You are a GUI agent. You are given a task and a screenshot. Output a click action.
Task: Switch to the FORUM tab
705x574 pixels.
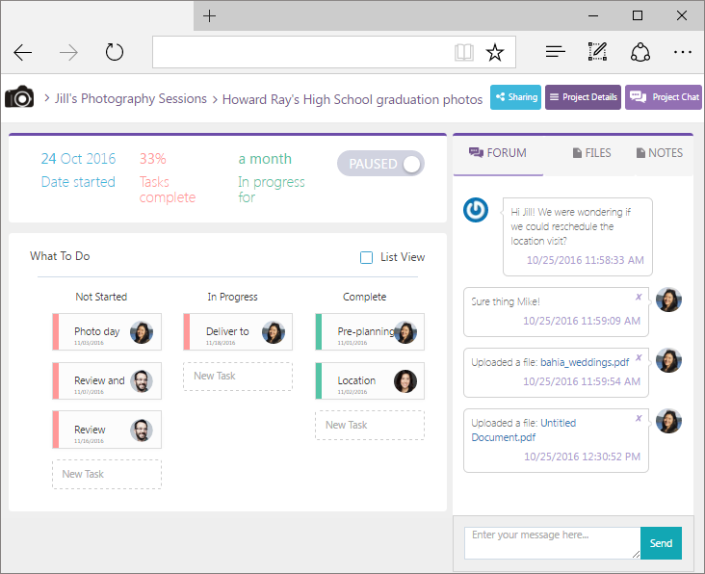498,153
